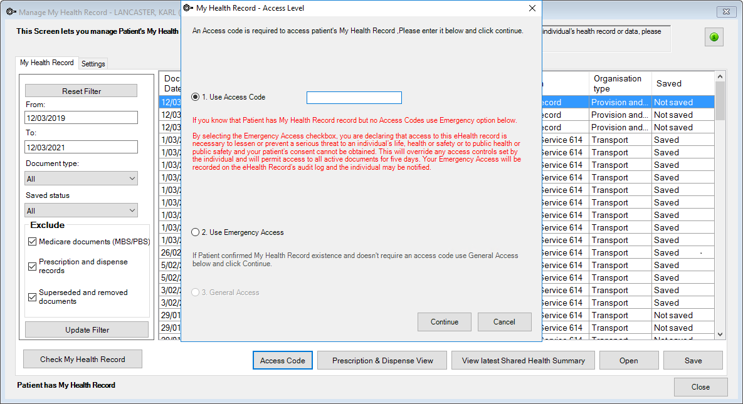The width and height of the screenshot is (743, 404).
Task: Toggle Superseded and removed documents checkbox
Action: pos(32,297)
